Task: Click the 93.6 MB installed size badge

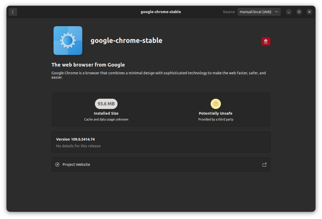Action: [x=106, y=104]
